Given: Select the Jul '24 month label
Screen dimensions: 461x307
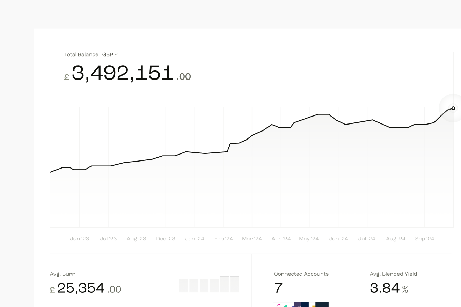Looking at the screenshot, I should (x=367, y=239).
